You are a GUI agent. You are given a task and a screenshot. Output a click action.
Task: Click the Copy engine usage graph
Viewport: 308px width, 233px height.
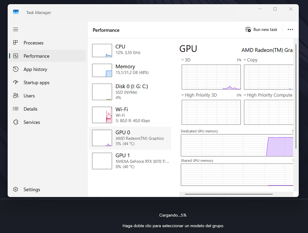click(269, 77)
